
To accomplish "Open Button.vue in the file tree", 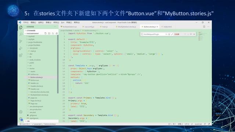I will pos(35,80).
